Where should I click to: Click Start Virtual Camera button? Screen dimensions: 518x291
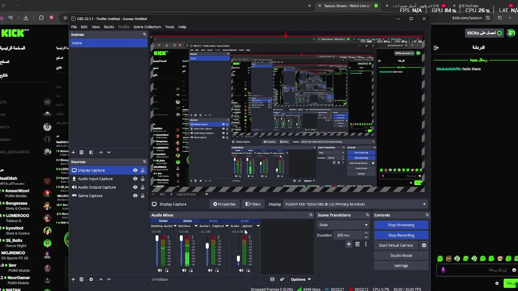click(396, 245)
